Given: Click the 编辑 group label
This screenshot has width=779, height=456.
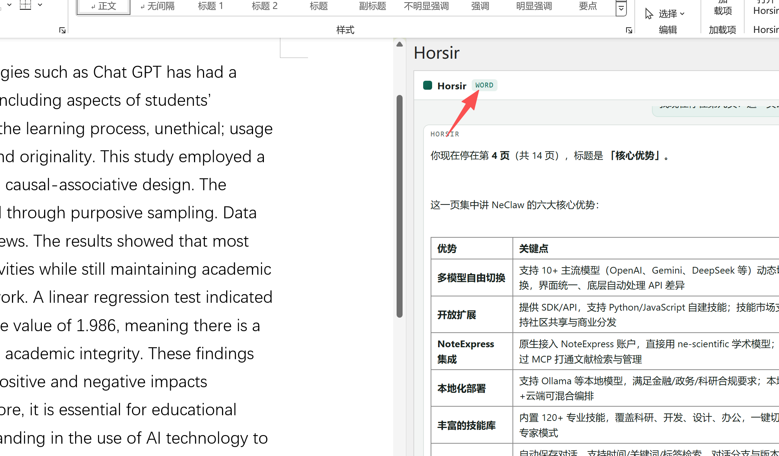Looking at the screenshot, I should coord(668,30).
